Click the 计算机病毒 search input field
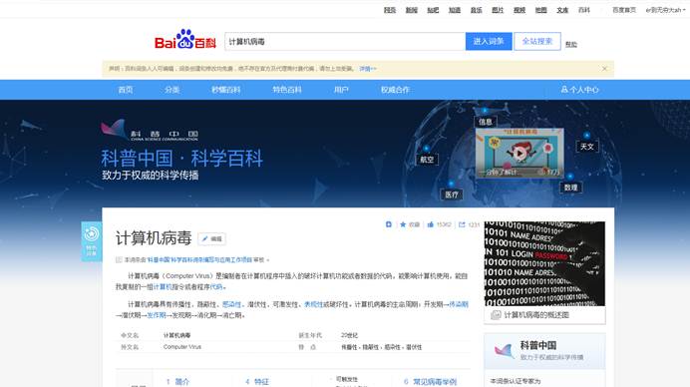Screen dimensions: 690x387 (345, 41)
